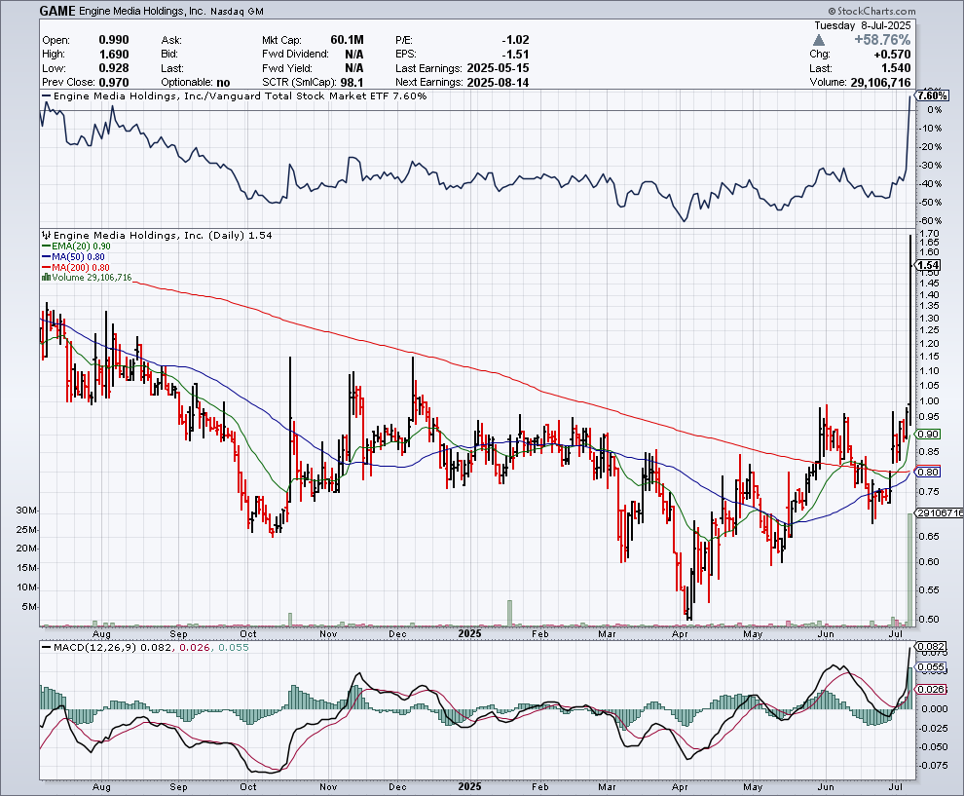The width and height of the screenshot is (964, 796).
Task: Click the Jun label on MACD axis
Action: pyautogui.click(x=826, y=787)
